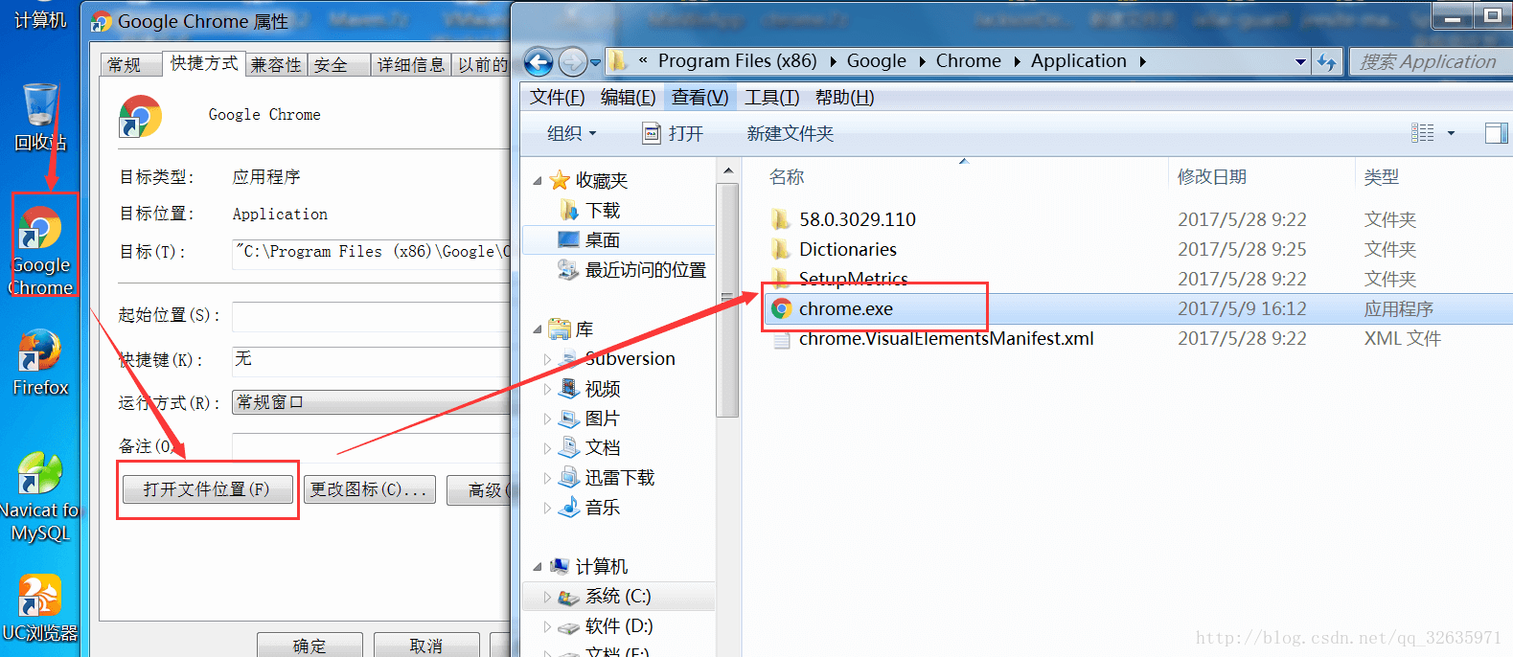
Task: Switch to the 兼容性 tab
Action: click(x=276, y=65)
